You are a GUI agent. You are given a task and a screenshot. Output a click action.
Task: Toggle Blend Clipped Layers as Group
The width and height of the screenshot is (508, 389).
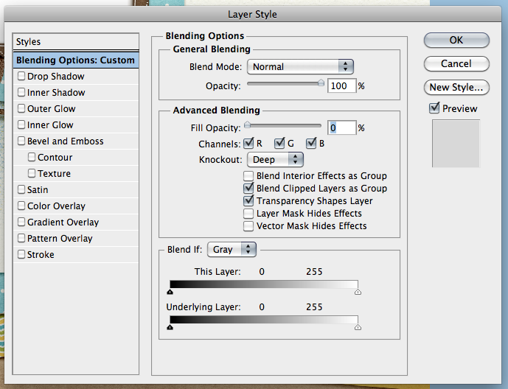pyautogui.click(x=248, y=188)
